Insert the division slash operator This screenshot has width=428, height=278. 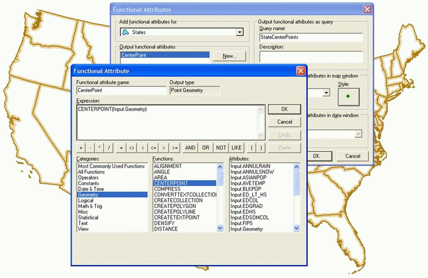click(109, 148)
